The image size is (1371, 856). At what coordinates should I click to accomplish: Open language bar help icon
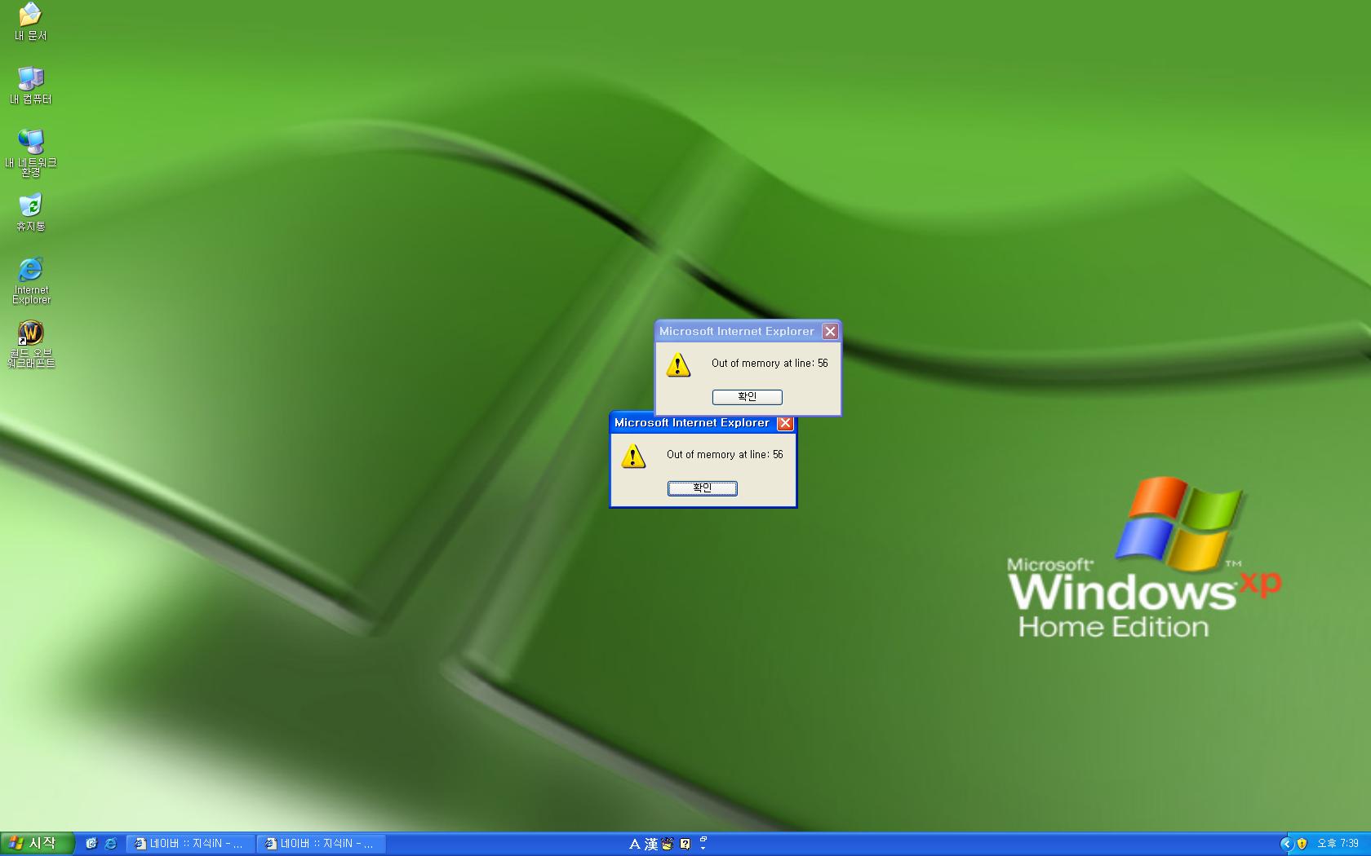click(x=685, y=845)
